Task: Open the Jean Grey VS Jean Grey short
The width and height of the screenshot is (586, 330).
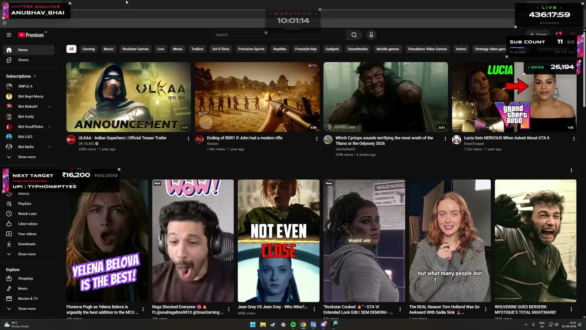Action: (278, 241)
